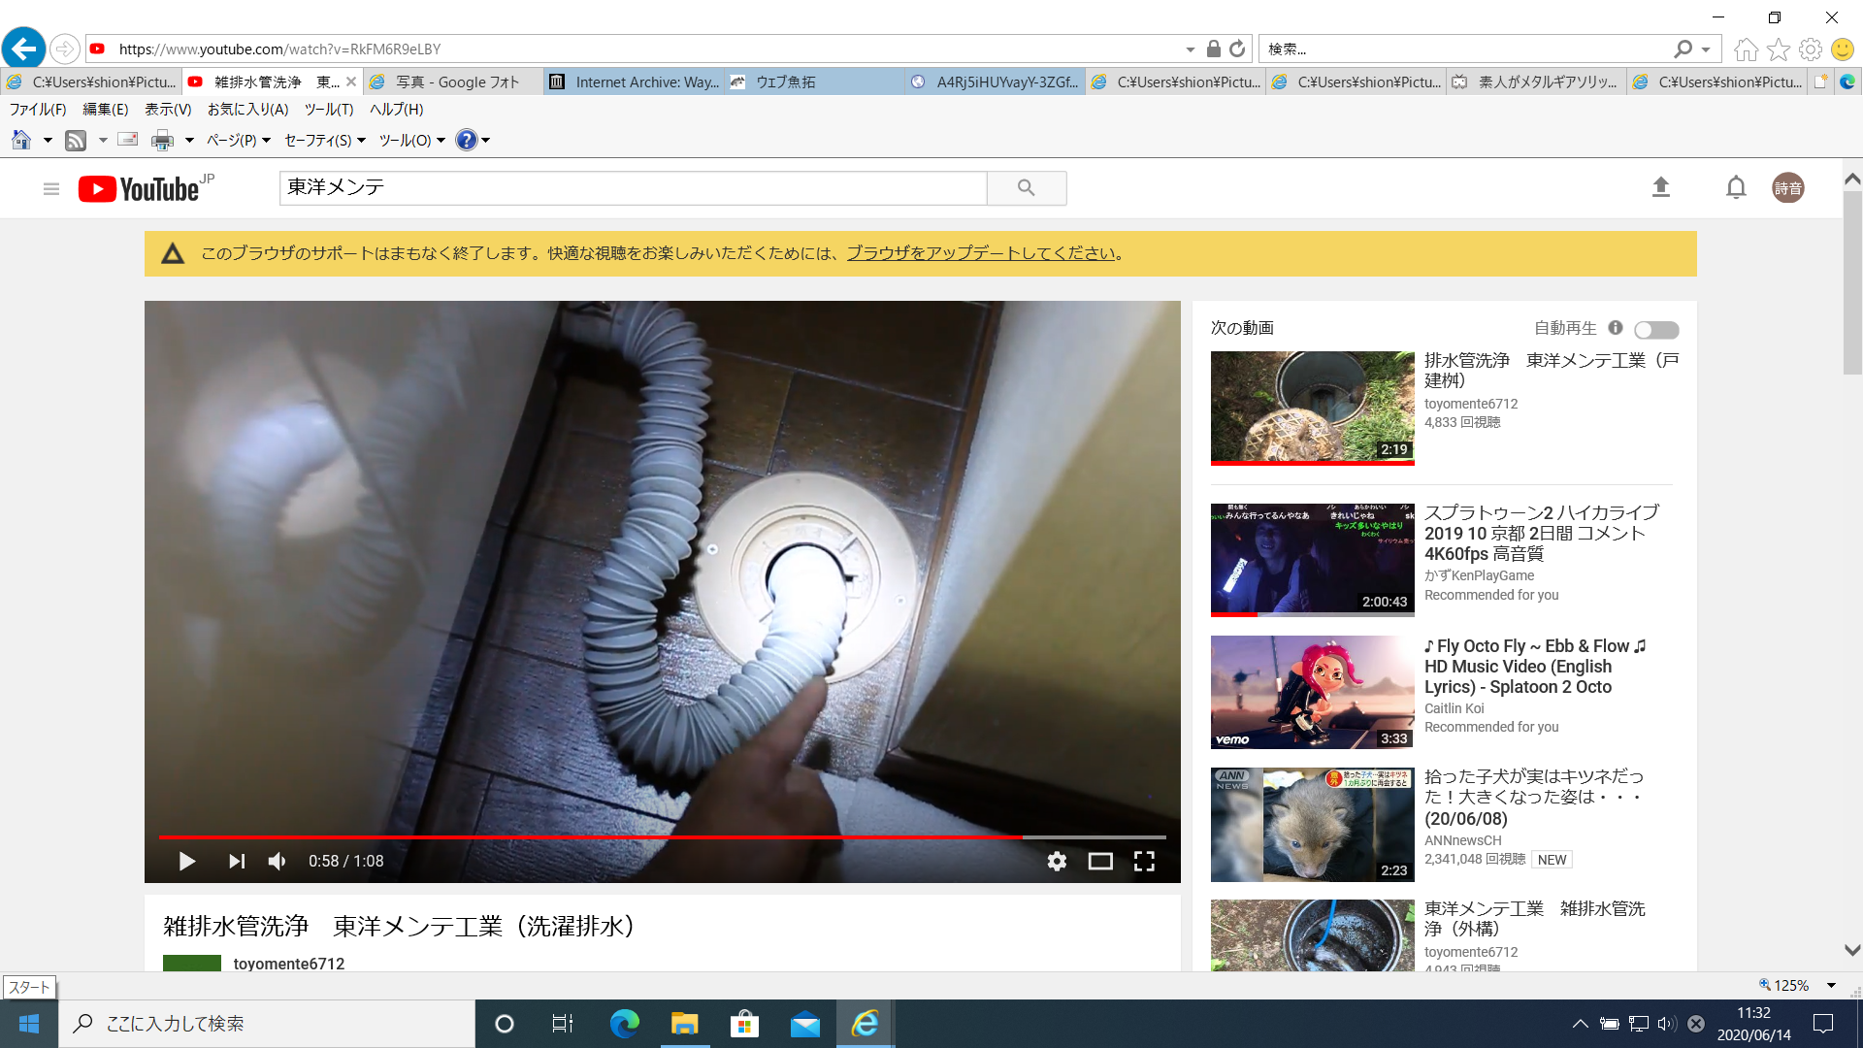The image size is (1863, 1048).
Task: Enter fullscreen video mode
Action: click(1144, 861)
